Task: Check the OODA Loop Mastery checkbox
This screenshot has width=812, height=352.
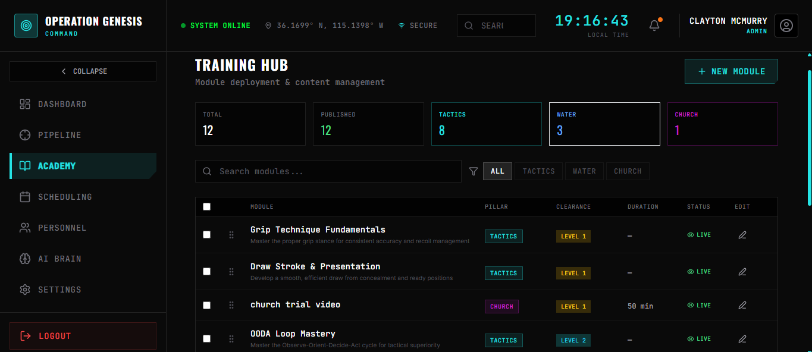Action: (x=206, y=338)
